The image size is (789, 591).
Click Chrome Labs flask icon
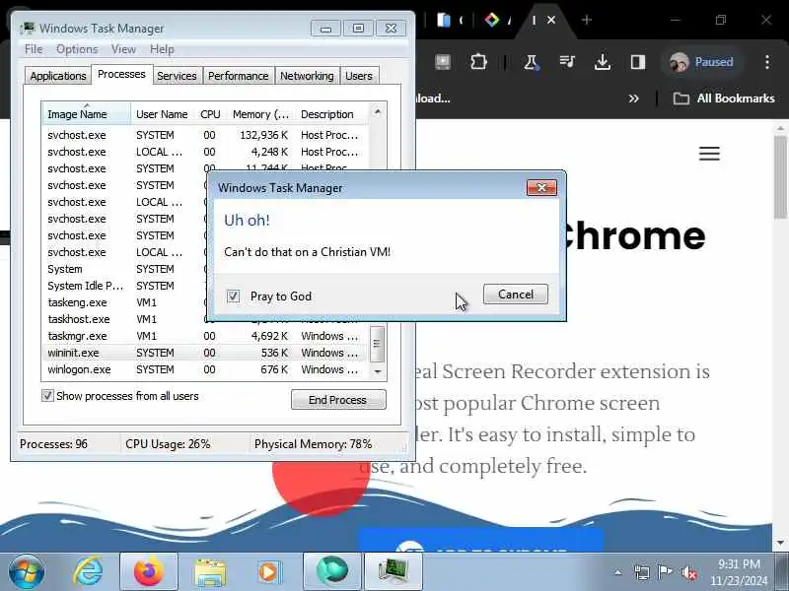(x=531, y=62)
